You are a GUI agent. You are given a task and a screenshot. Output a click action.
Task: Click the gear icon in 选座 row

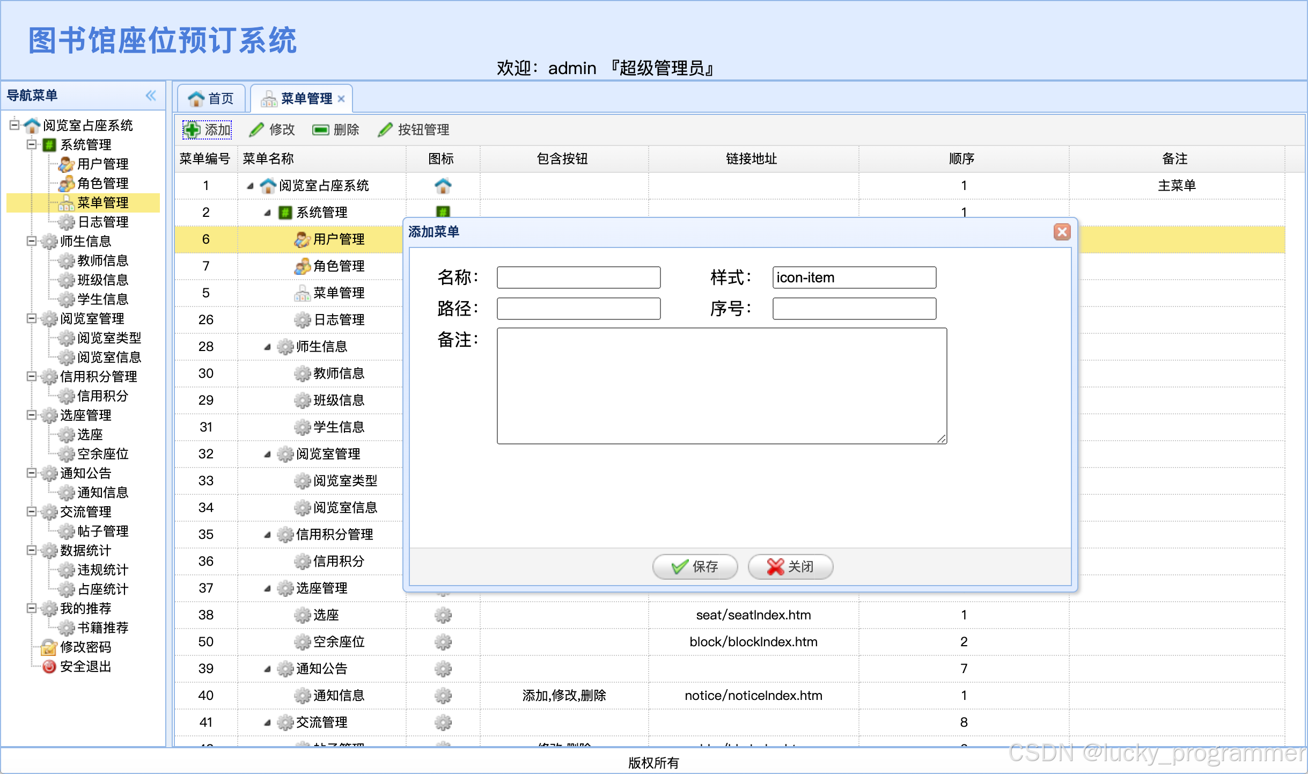[443, 615]
